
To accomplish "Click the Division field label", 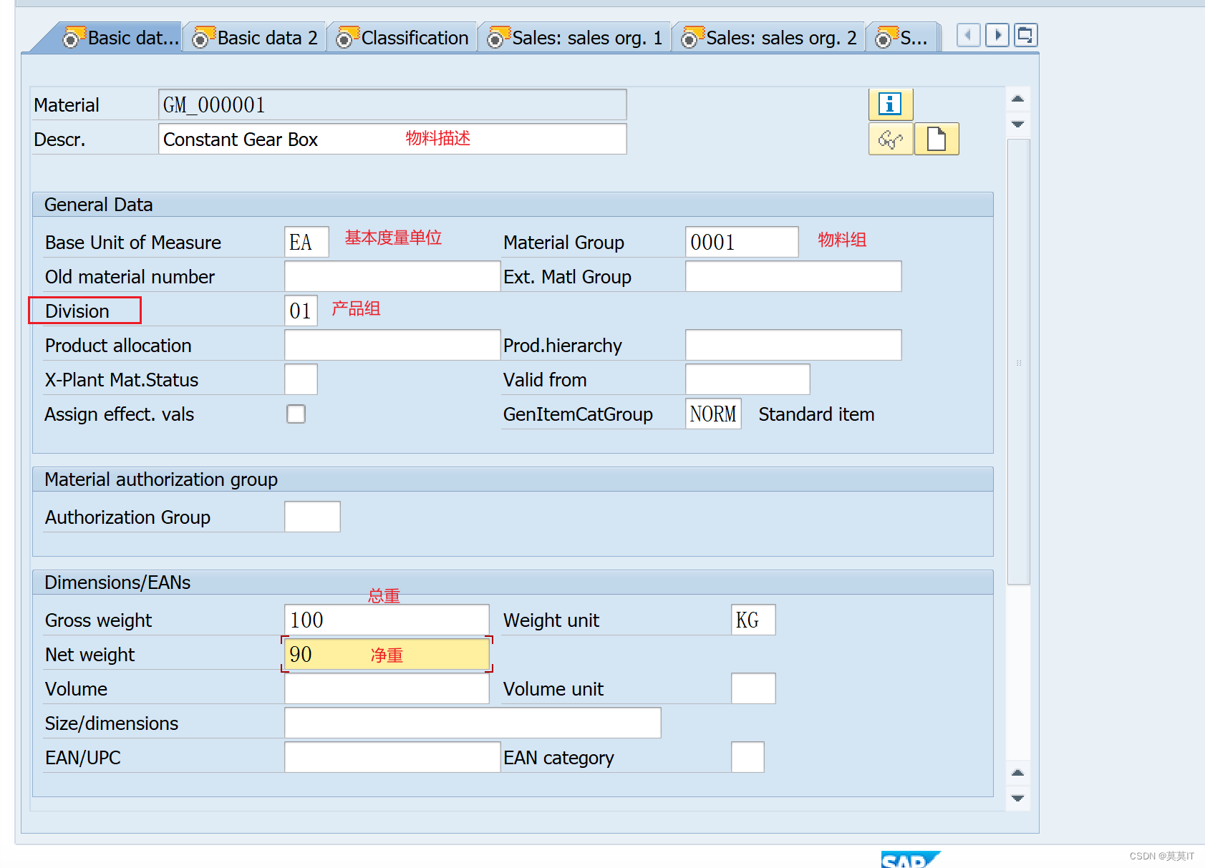I will 77,311.
